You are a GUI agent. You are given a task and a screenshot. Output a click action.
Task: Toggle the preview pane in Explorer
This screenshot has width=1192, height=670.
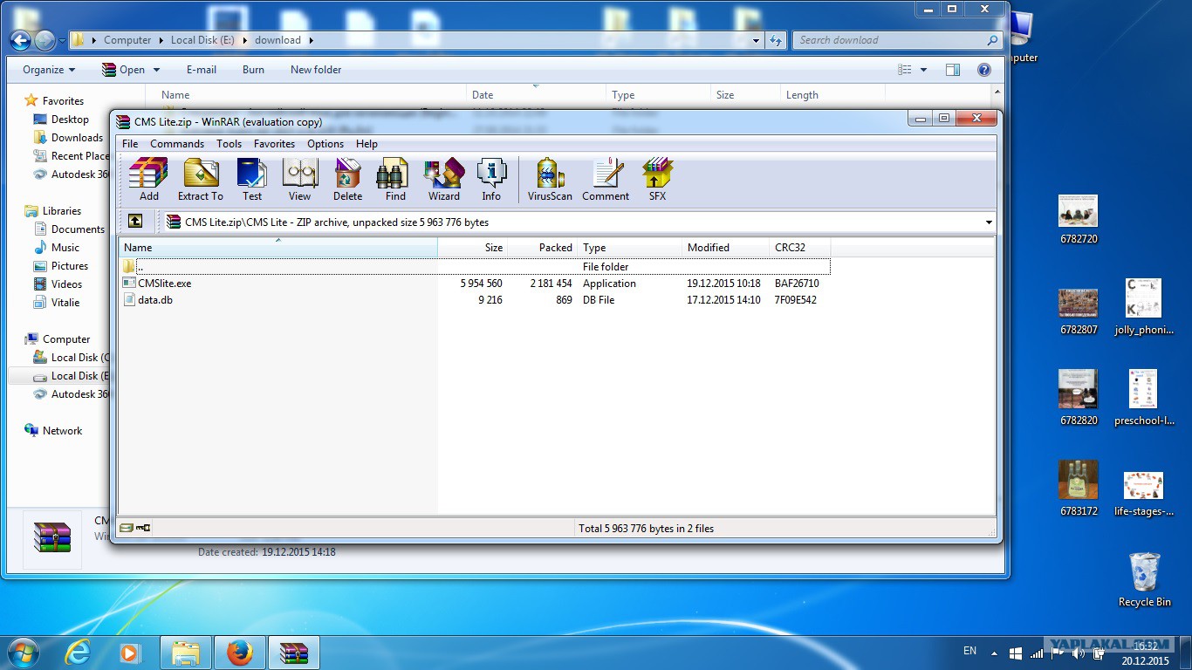[953, 70]
